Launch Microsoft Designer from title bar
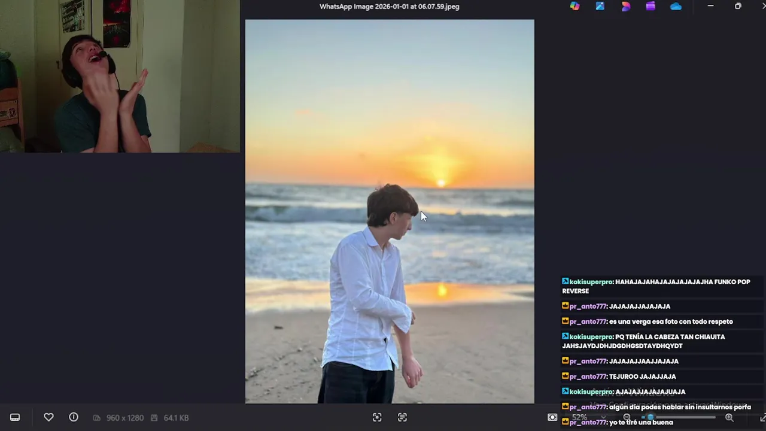The image size is (766, 431). pos(625,7)
